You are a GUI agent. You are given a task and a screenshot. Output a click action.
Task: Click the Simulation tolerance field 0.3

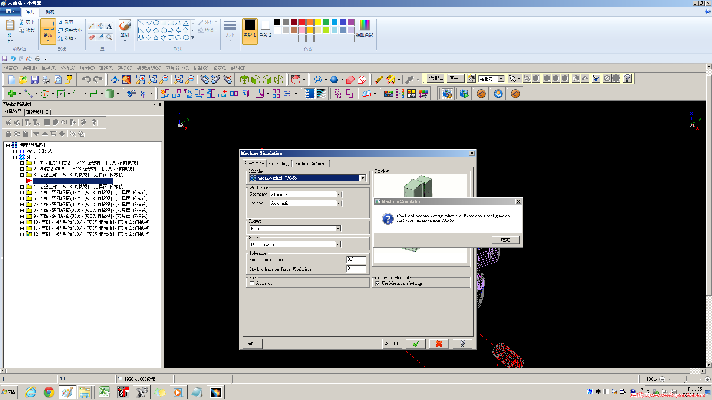356,259
